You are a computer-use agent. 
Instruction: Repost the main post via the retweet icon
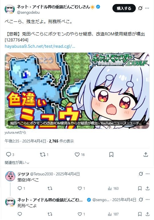tap(43, 154)
